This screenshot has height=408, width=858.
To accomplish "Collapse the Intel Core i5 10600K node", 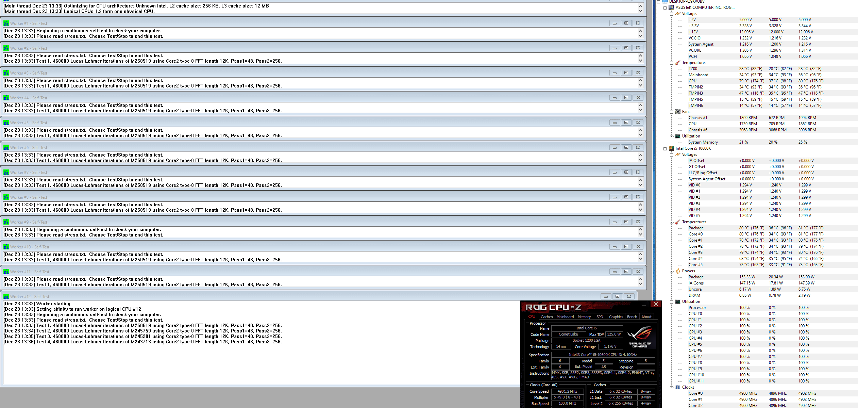I will pyautogui.click(x=665, y=149).
